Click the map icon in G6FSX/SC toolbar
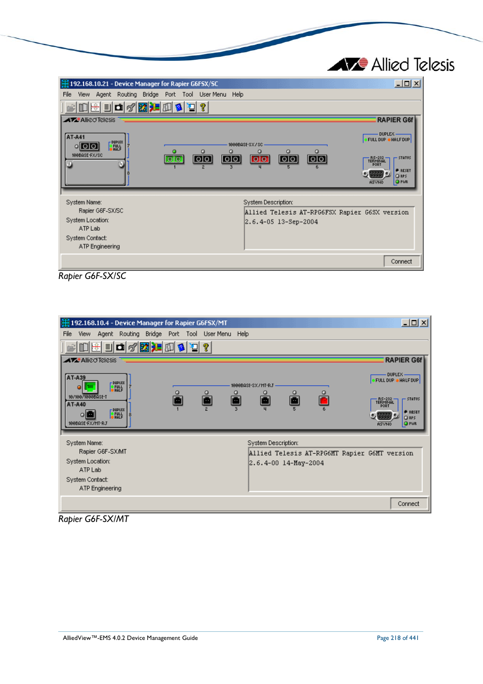This screenshot has height=684, width=483. [167, 107]
